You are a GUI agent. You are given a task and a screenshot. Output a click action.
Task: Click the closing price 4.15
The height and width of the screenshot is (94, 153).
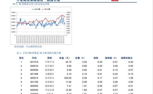tap(69, 74)
